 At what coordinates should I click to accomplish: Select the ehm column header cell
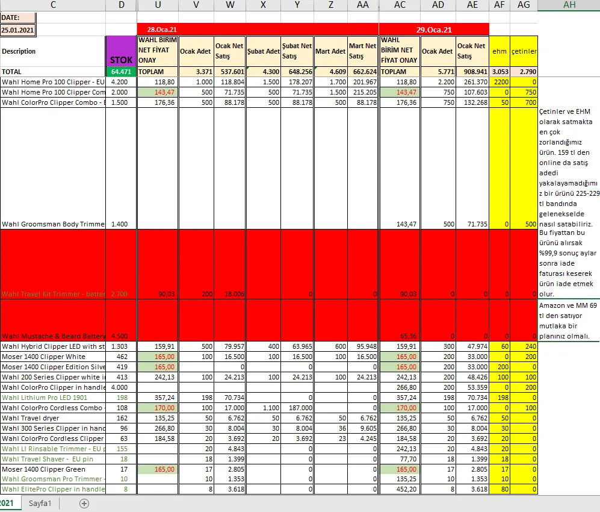(x=499, y=51)
